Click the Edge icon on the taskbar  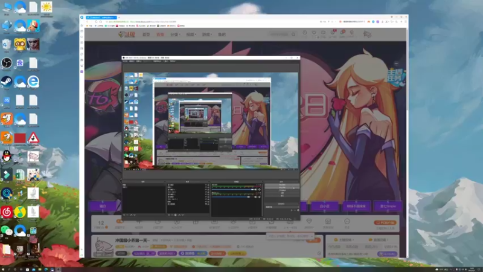(x=46, y=270)
